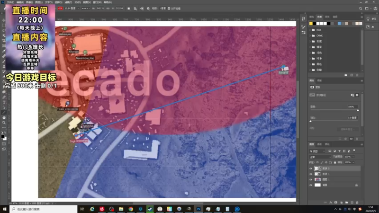Click lock position icon in Layers panel
The width and height of the screenshot is (379, 213).
coord(326,162)
